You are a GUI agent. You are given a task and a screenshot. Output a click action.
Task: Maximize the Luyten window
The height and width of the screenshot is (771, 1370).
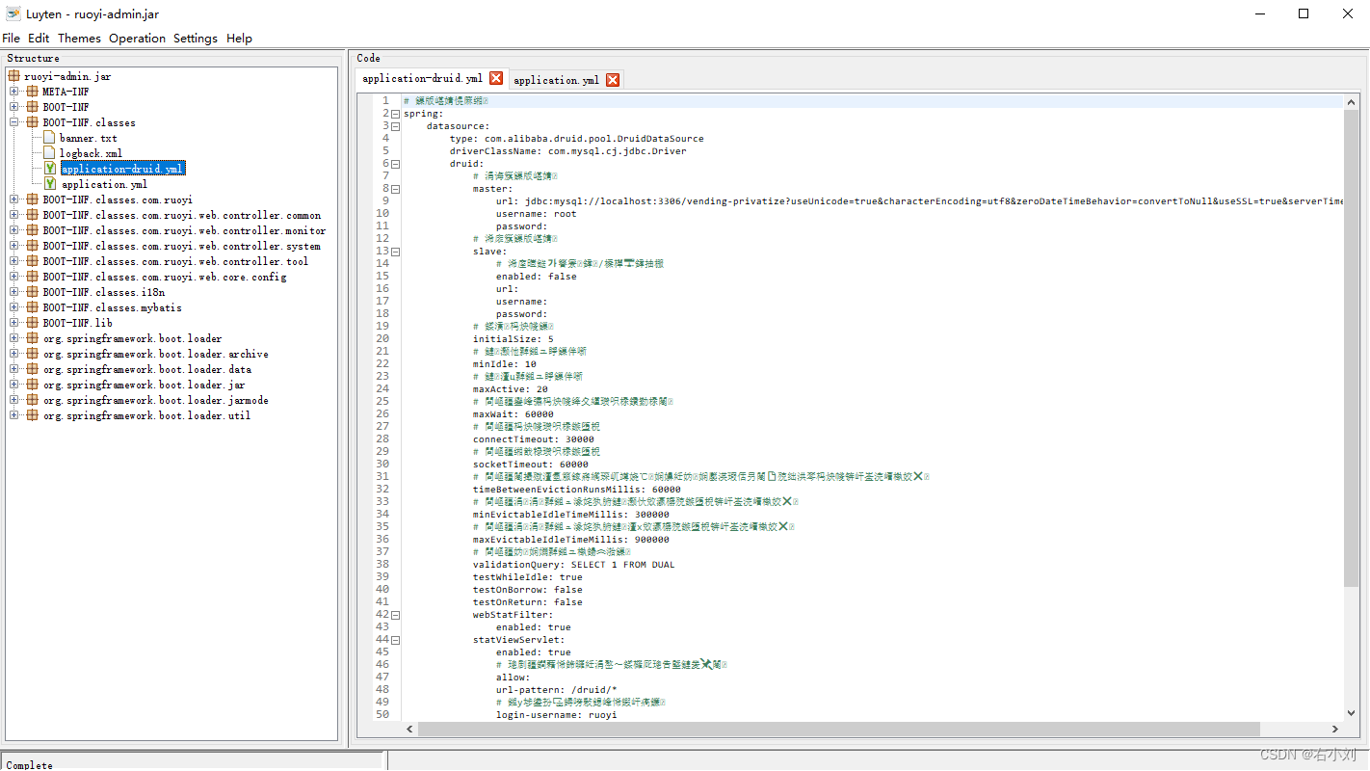coord(1304,13)
